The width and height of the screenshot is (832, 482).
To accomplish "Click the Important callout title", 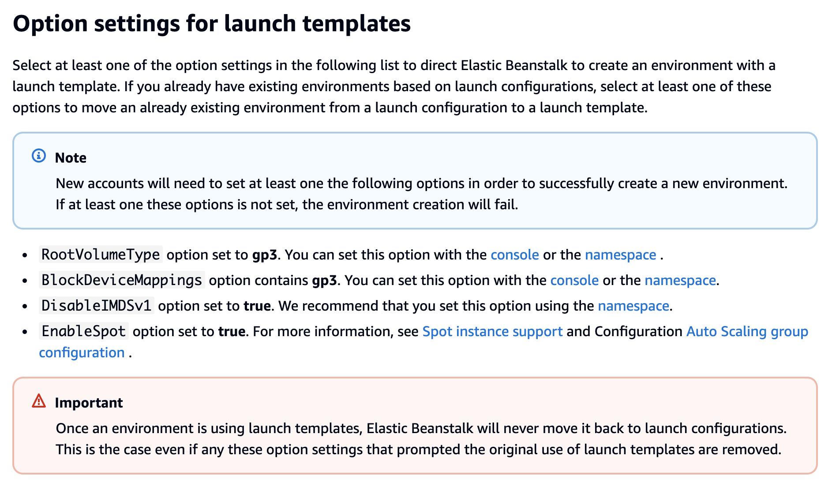I will tap(89, 403).
